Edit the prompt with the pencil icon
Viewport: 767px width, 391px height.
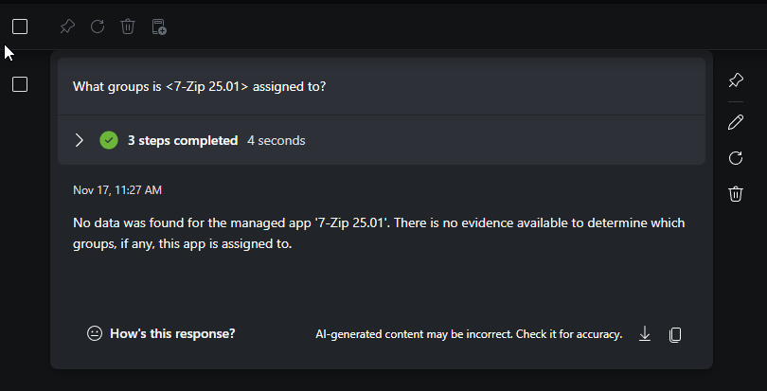pyautogui.click(x=736, y=121)
